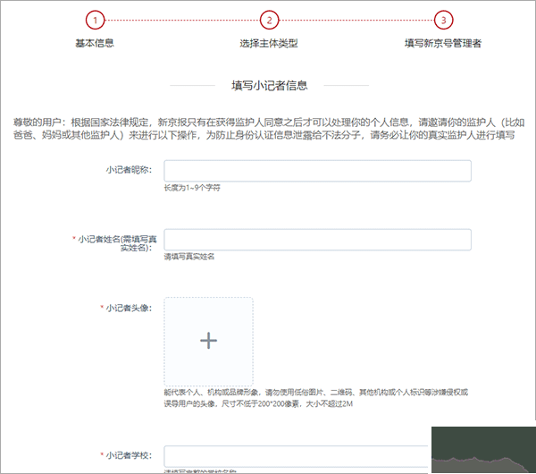Click the 选择主体类型 step label
This screenshot has height=474, width=536.
(x=269, y=44)
